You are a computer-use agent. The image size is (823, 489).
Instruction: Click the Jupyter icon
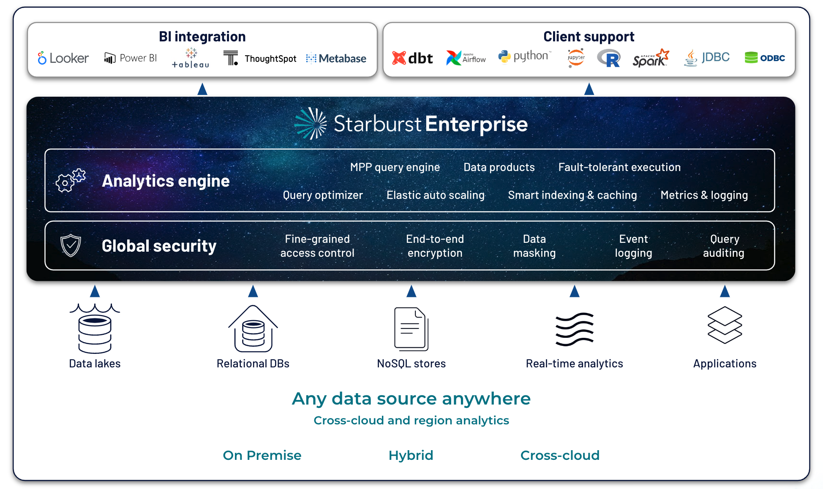575,57
